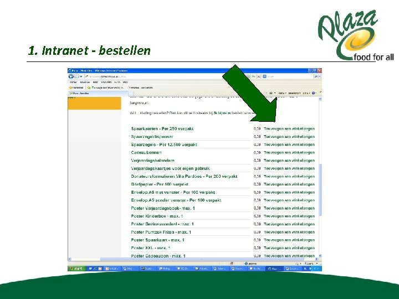This screenshot has height=299, width=399.
Task: Open the Windows Start button
Action: coord(76,269)
